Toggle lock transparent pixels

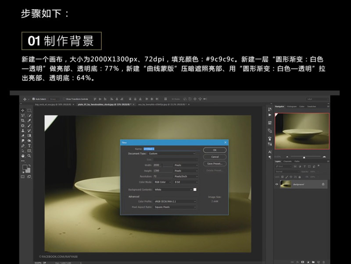[x=282, y=177]
